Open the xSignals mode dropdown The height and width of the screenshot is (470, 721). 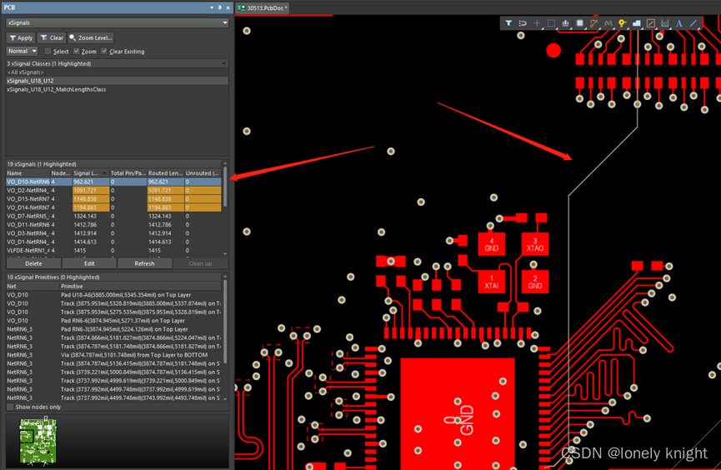(118, 22)
